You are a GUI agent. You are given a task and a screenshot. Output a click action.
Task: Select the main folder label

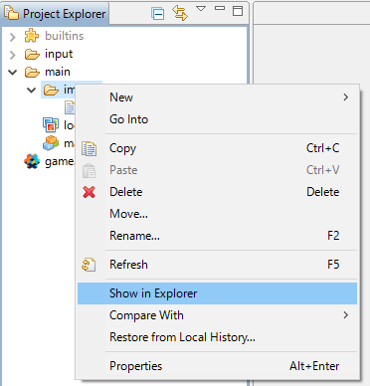(x=58, y=72)
